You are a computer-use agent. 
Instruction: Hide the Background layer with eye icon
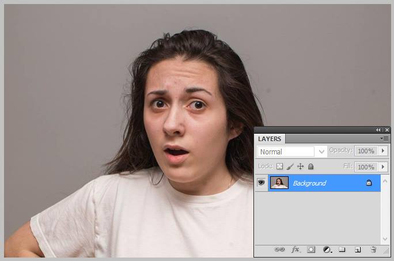(x=261, y=183)
